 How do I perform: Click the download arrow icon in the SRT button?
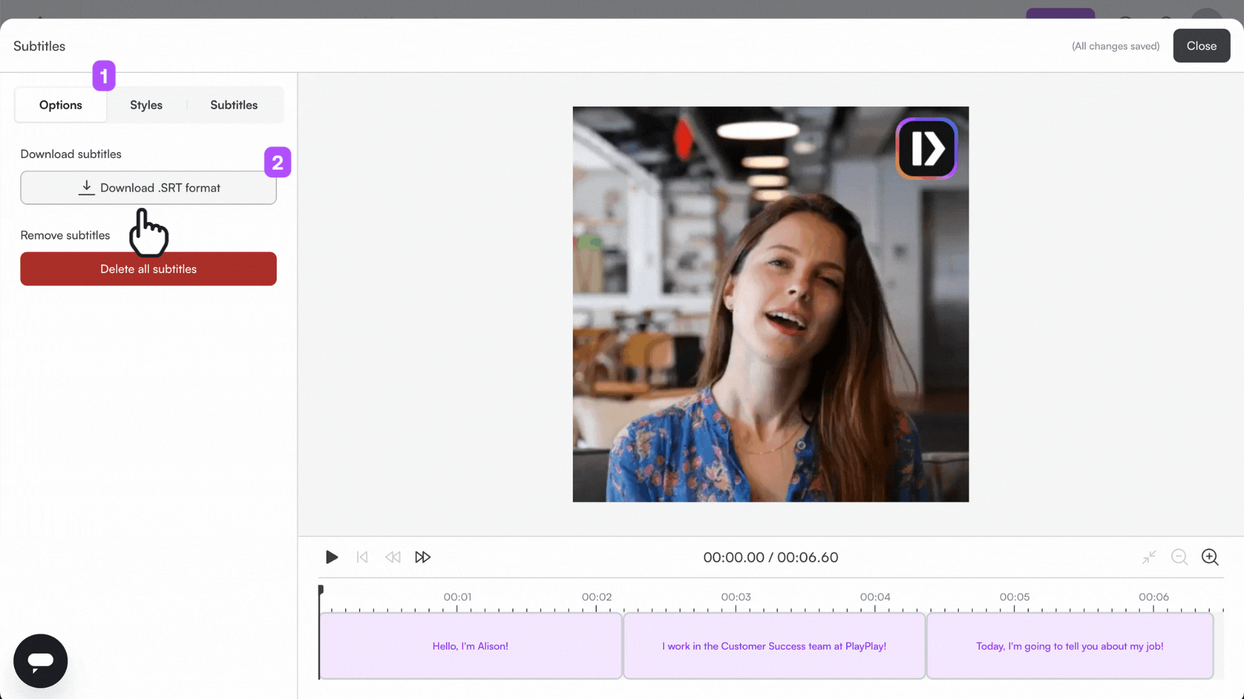pyautogui.click(x=86, y=187)
